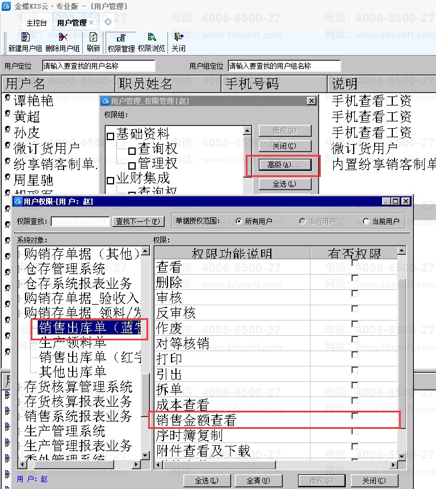Open 权限管理 from the toolbar
The image size is (436, 489).
click(x=121, y=38)
